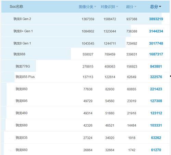Click total score 3017748
The width and height of the screenshot is (171, 155).
click(156, 43)
